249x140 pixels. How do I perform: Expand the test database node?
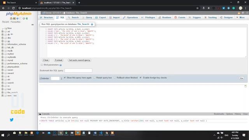2,89
